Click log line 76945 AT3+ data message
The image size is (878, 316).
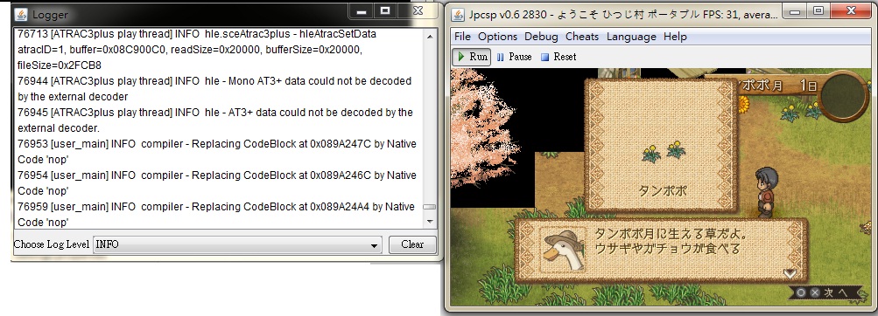pos(215,120)
